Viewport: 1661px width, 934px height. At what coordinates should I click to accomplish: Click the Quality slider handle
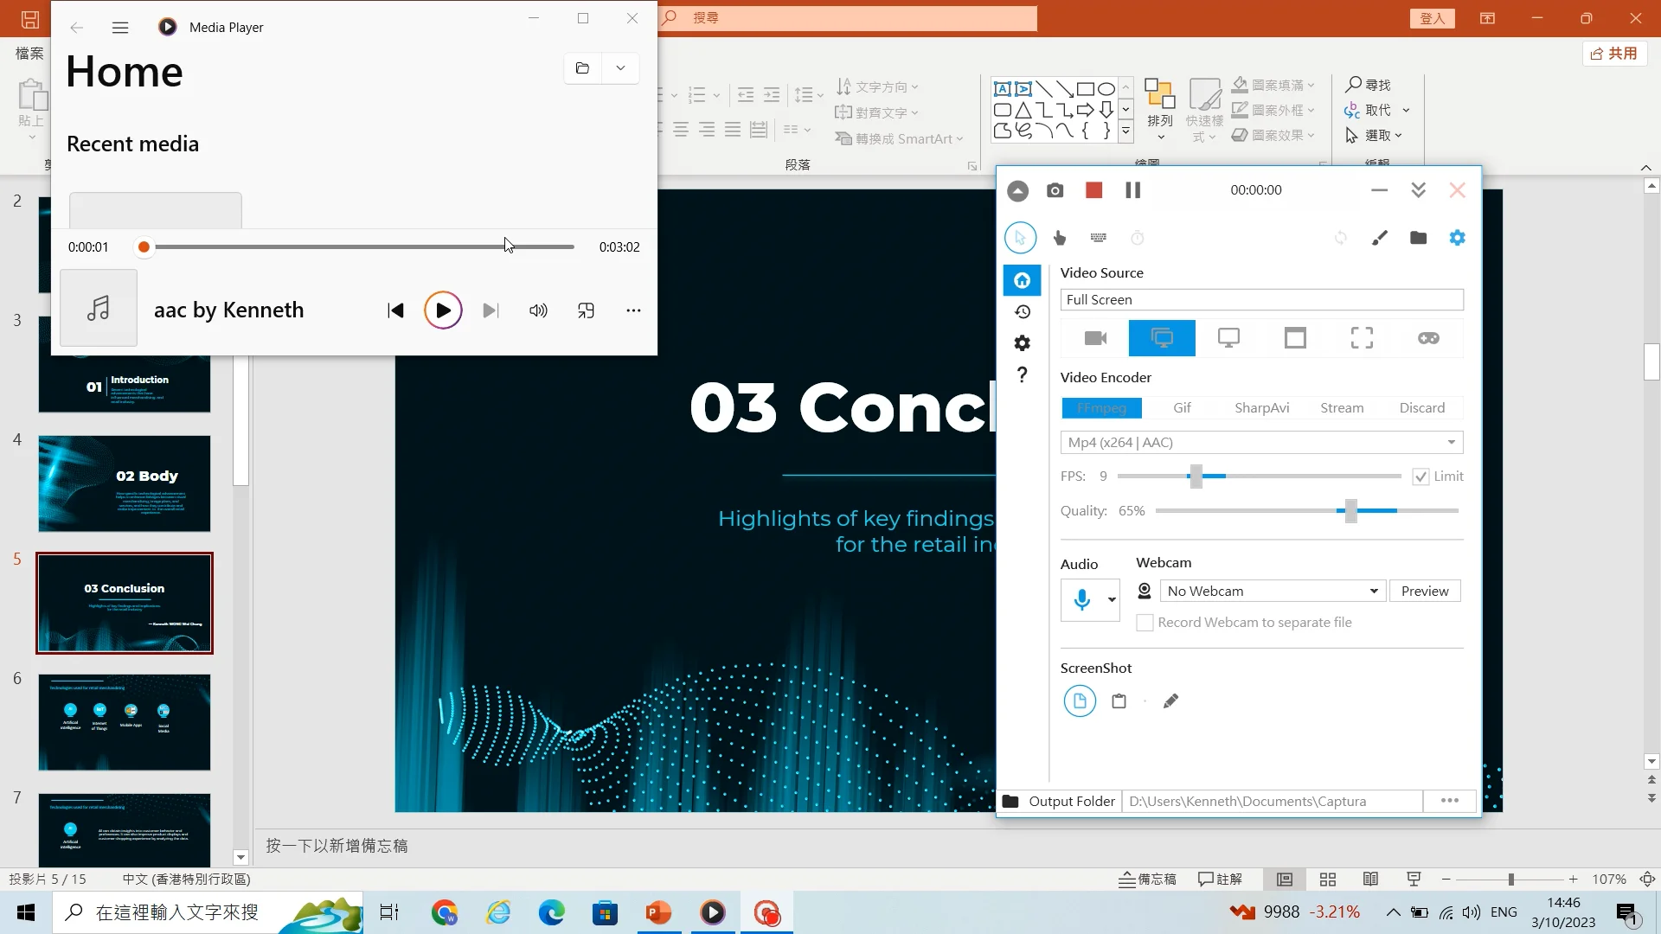[x=1350, y=511]
